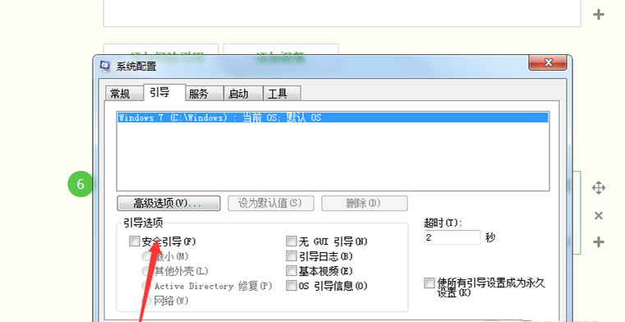Image resolution: width=625 pixels, height=322 pixels.
Task: Click the 设为默认值(S) button
Action: 271,203
